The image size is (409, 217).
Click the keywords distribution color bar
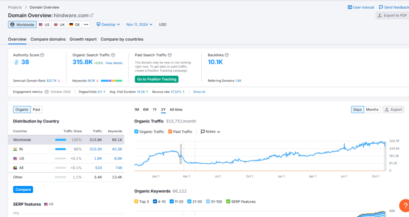coord(111,81)
